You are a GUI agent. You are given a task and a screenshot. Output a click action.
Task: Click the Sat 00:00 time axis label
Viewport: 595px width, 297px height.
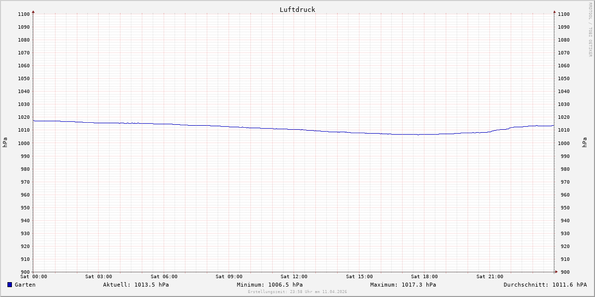pyautogui.click(x=33, y=277)
